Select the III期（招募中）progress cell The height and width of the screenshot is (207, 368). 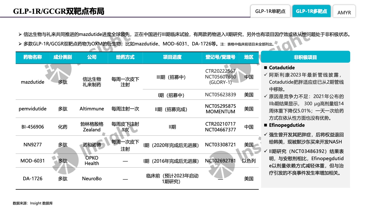tap(172, 77)
